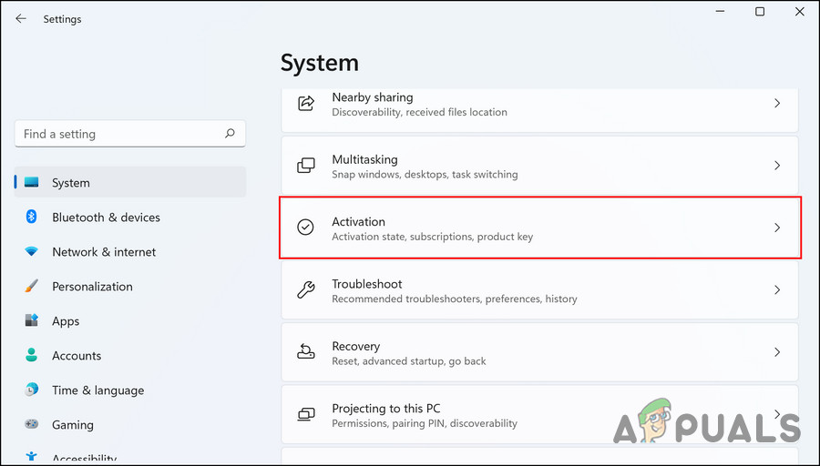The image size is (820, 466).
Task: Open the Gaming category label
Action: coord(73,425)
